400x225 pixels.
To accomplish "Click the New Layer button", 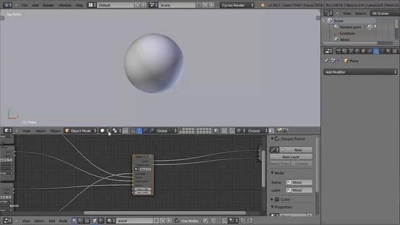I will (x=291, y=157).
